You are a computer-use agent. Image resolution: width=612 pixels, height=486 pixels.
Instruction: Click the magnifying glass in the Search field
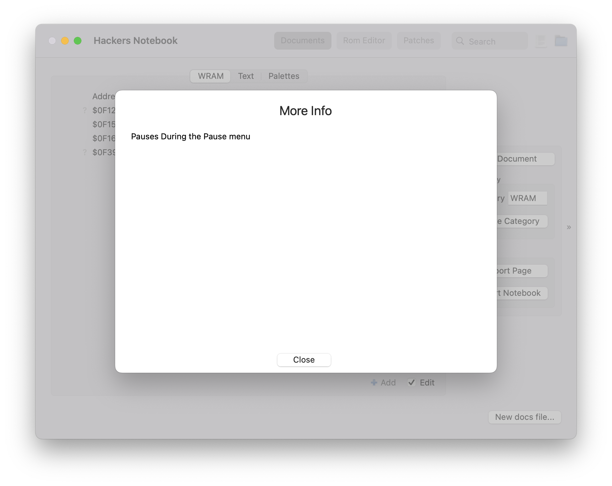point(460,41)
